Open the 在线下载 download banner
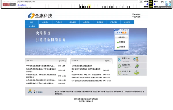This screenshot has height=110, width=173. (x=132, y=72)
